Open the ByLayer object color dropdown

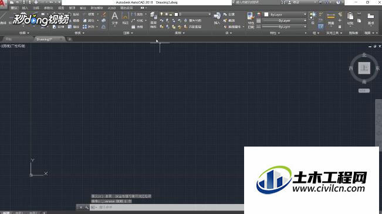point(285,15)
